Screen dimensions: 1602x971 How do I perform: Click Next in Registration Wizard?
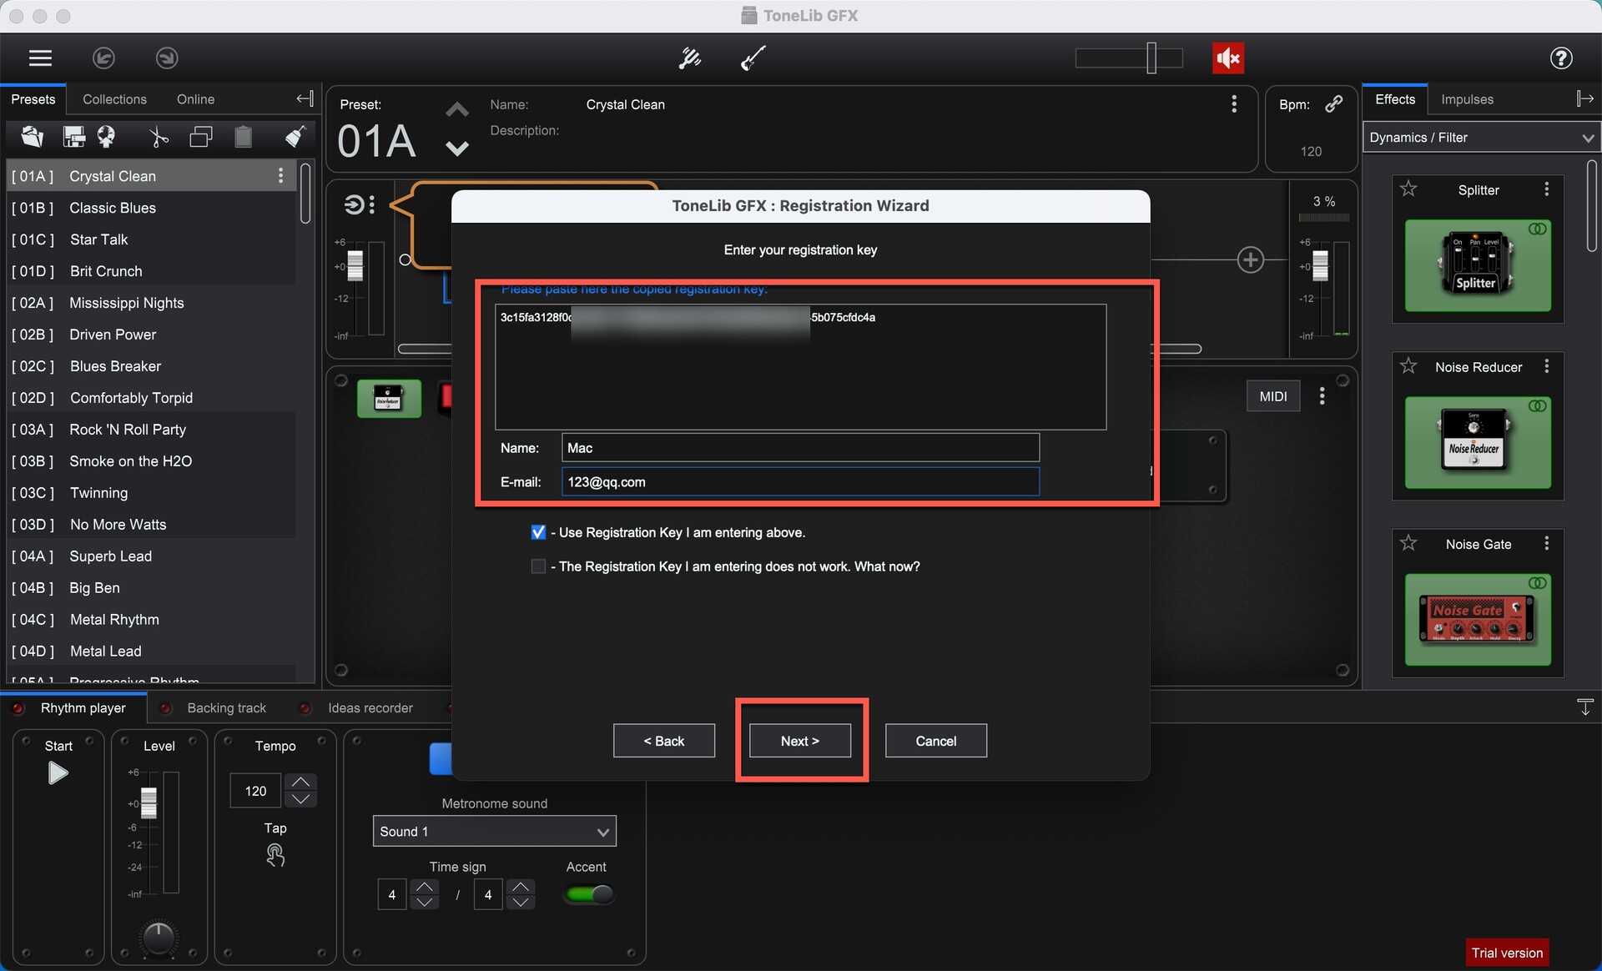pyautogui.click(x=799, y=741)
